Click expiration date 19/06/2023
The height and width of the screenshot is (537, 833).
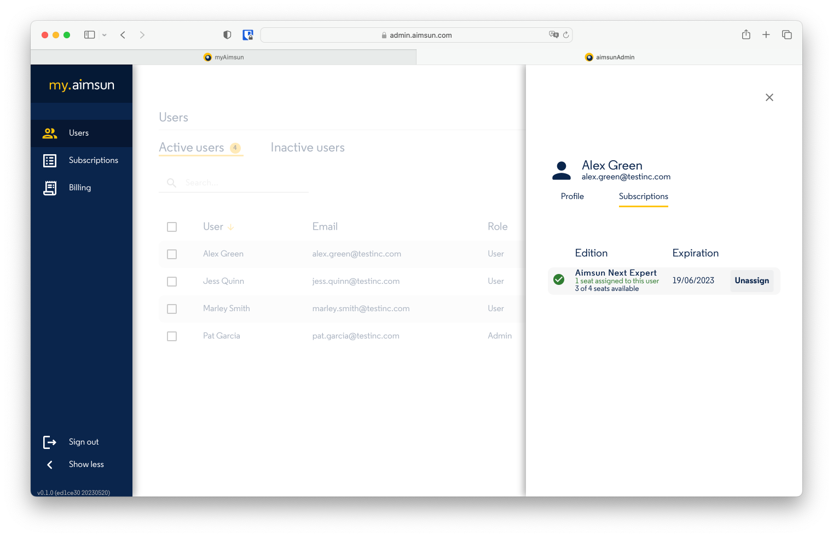693,281
